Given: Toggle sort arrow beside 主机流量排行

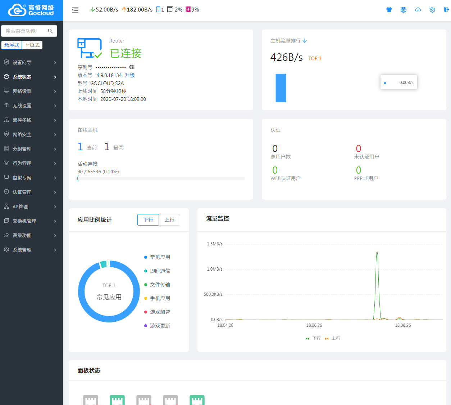Looking at the screenshot, I should coord(305,41).
